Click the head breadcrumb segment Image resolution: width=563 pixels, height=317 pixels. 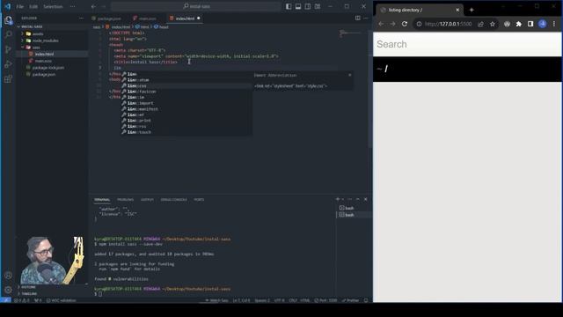(161, 27)
